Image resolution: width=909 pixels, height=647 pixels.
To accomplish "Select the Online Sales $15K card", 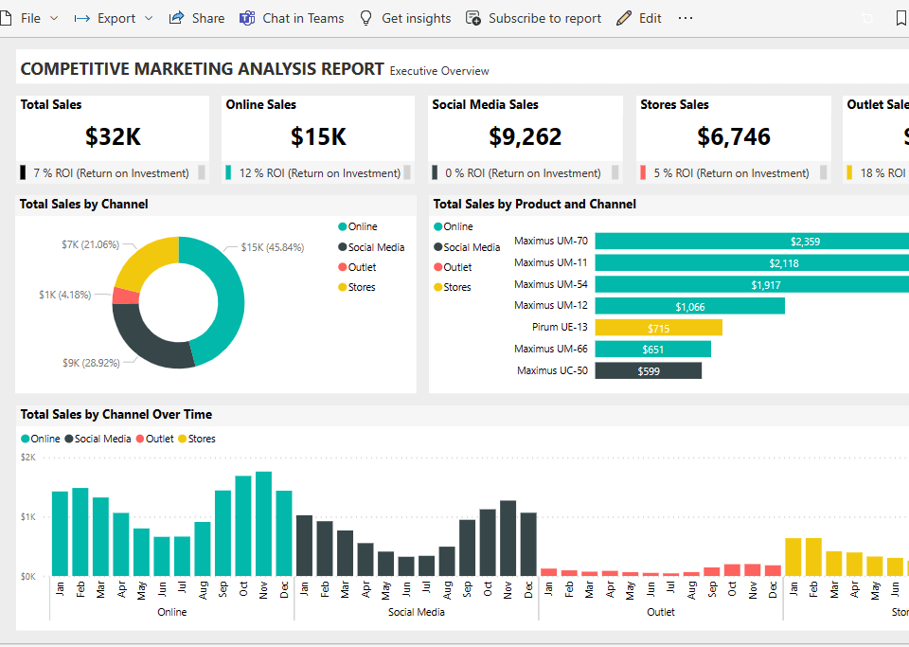I will [318, 137].
